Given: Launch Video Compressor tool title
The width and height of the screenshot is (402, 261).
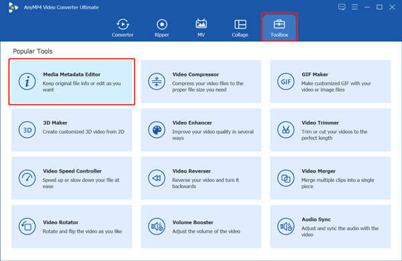Looking at the screenshot, I should pyautogui.click(x=196, y=74).
